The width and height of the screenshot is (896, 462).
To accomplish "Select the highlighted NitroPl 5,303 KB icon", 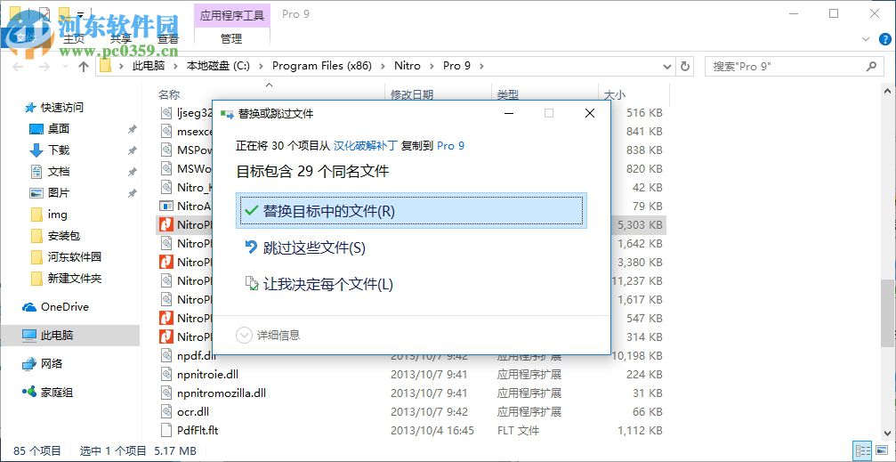I will click(166, 224).
